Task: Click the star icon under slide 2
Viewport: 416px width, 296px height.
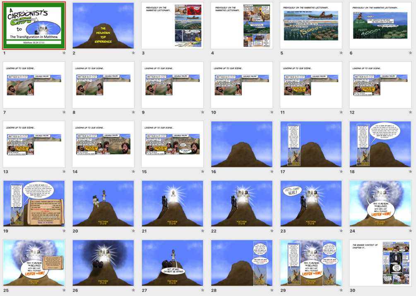Action: pos(133,53)
